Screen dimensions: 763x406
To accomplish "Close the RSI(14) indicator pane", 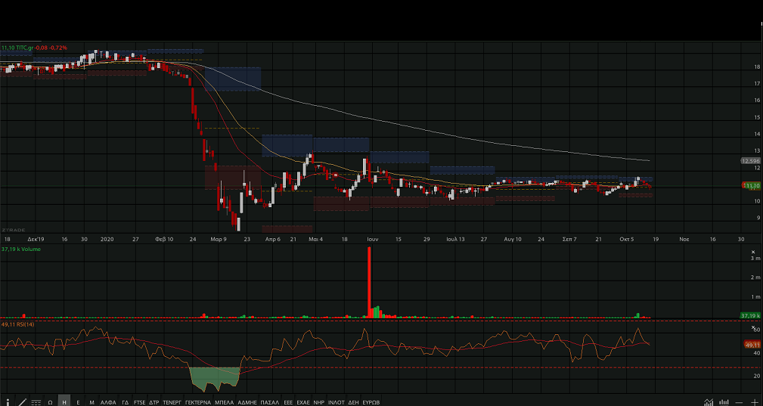I will tap(752, 327).
